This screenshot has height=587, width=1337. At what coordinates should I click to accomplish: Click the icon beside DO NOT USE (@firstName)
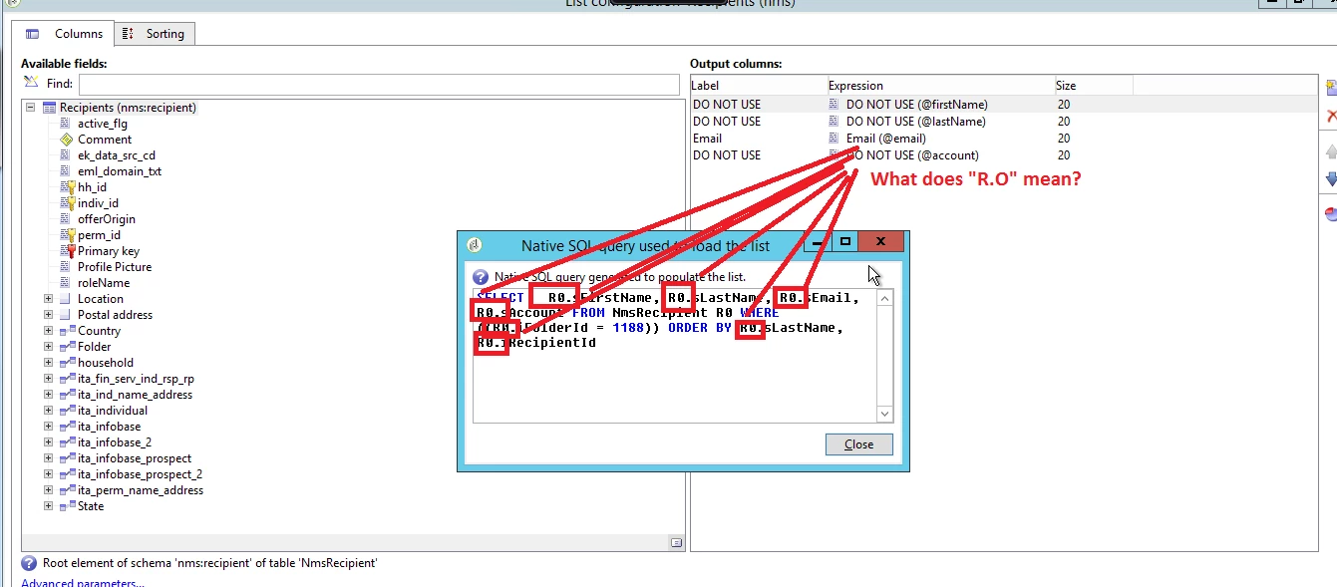[835, 105]
